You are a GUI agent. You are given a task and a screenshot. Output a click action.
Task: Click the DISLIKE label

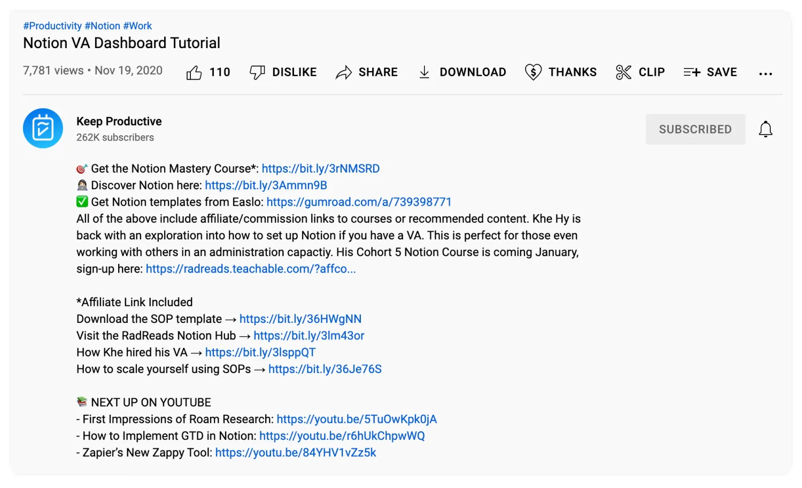pyautogui.click(x=294, y=72)
